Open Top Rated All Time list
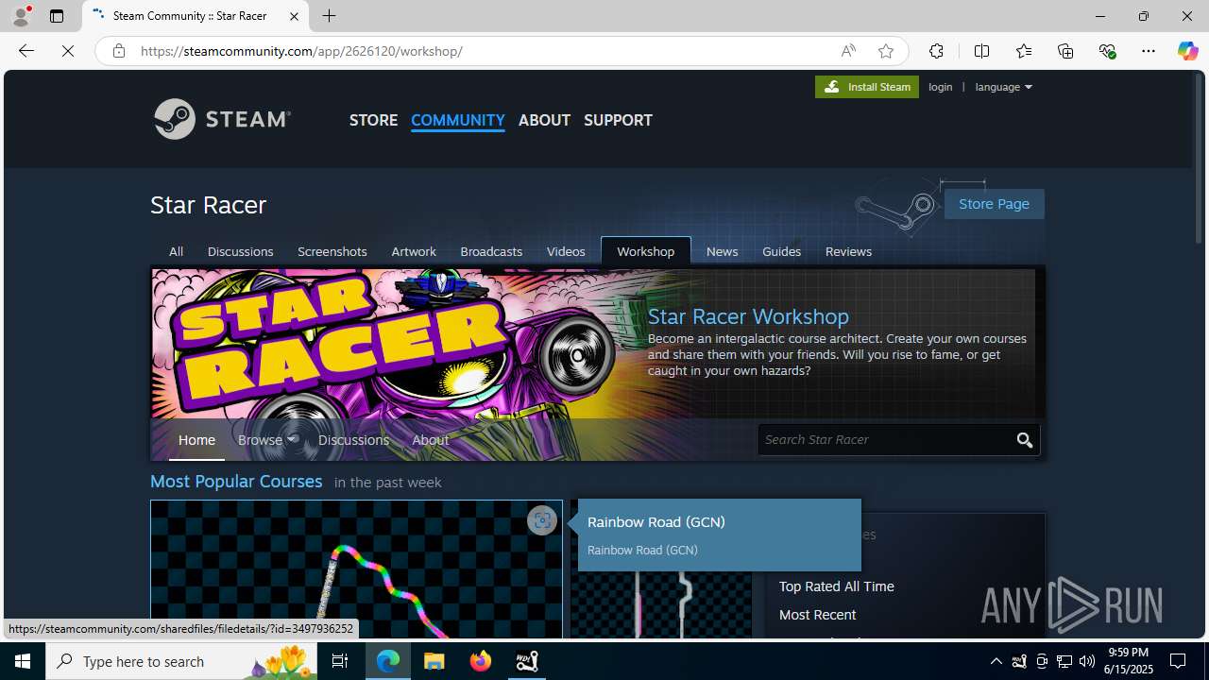Screen dimensions: 1209x680 tap(836, 586)
